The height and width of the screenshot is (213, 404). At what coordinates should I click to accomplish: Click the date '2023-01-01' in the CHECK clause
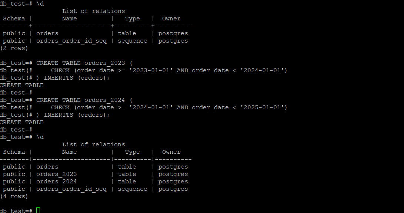(x=151, y=70)
